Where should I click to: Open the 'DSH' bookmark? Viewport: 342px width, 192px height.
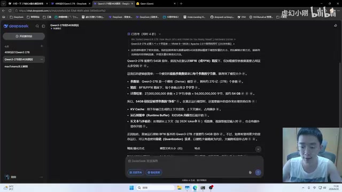(x=242, y=17)
